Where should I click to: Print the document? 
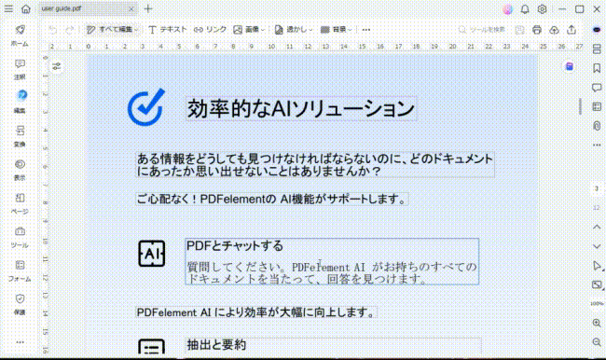tap(536, 30)
